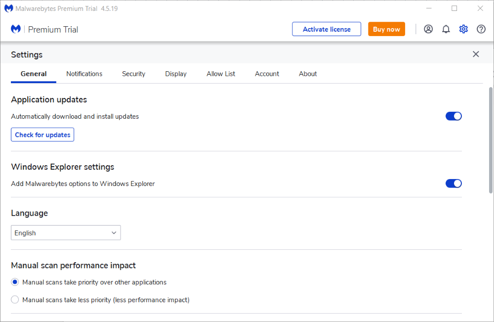494x322 pixels.
Task: Open the Allow List tab
Action: (221, 74)
